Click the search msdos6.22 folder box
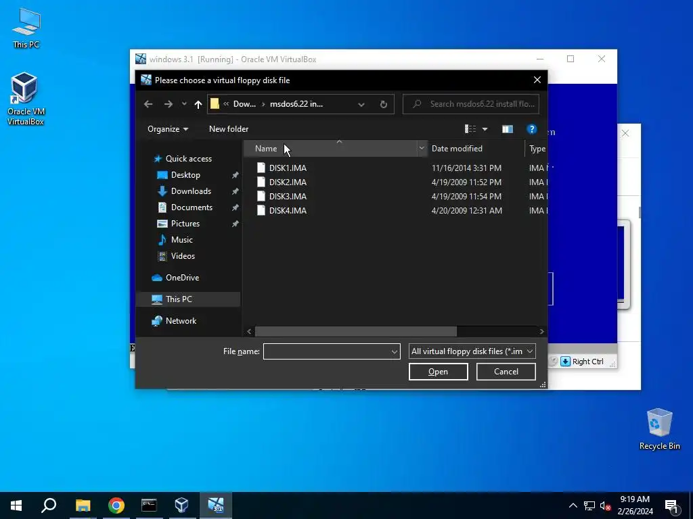 point(471,104)
